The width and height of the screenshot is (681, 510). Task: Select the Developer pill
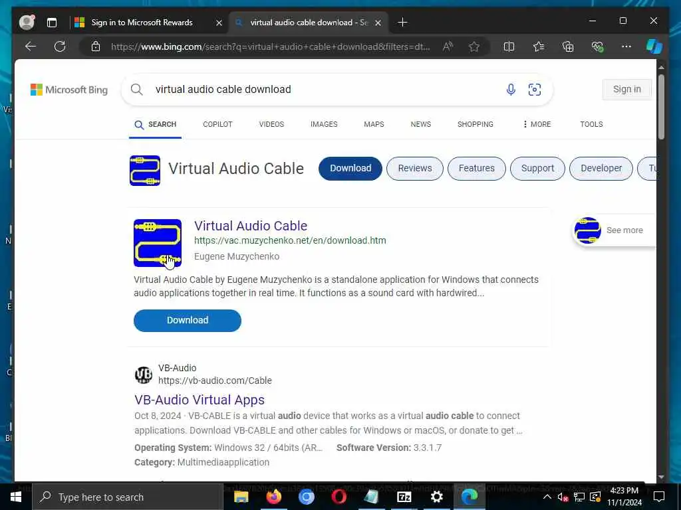(601, 168)
